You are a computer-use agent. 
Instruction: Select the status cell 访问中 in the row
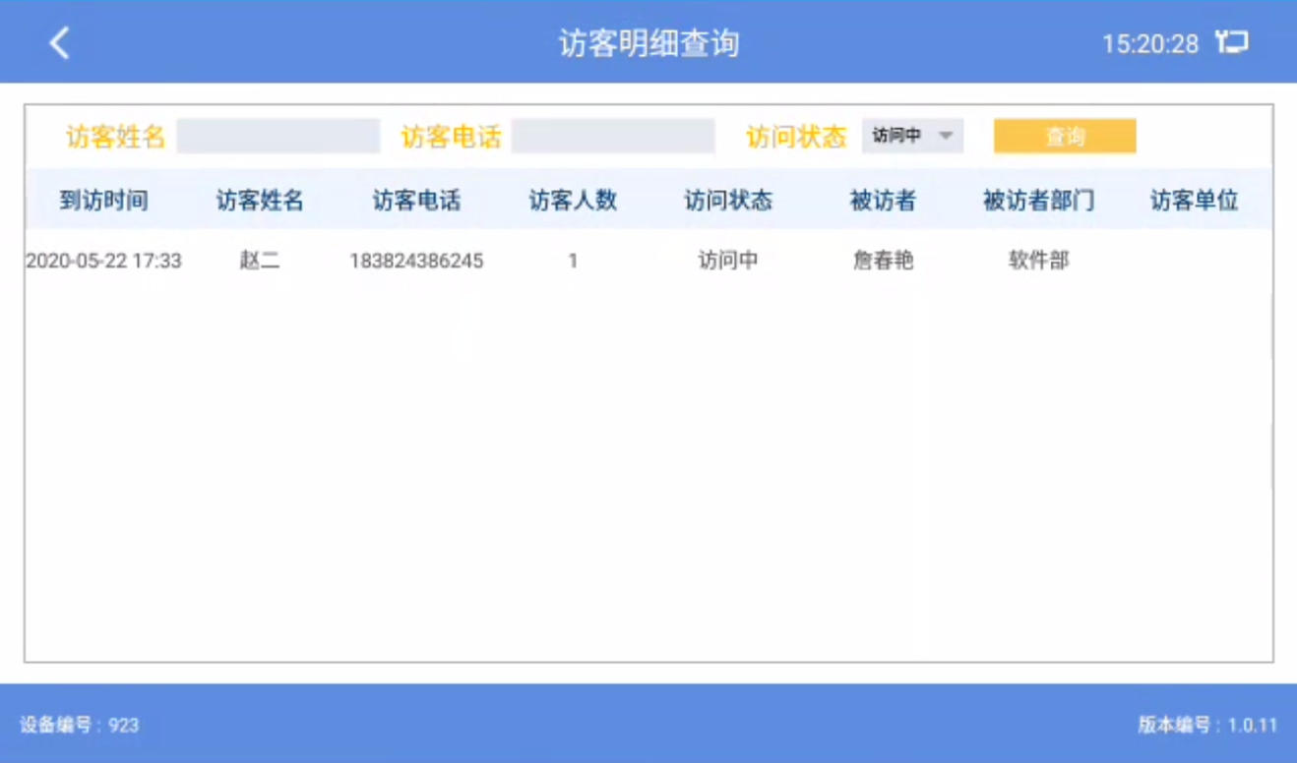tap(728, 262)
